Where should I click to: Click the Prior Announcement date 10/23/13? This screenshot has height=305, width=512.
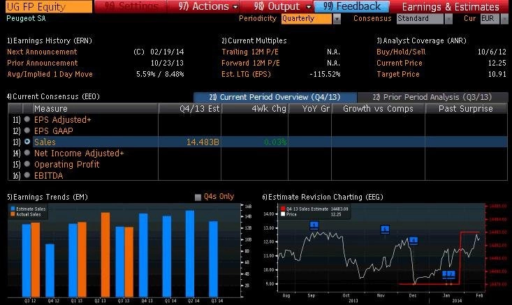(167, 63)
